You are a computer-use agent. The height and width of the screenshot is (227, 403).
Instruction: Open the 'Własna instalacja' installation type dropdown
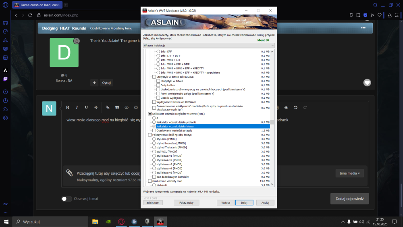tap(209, 46)
